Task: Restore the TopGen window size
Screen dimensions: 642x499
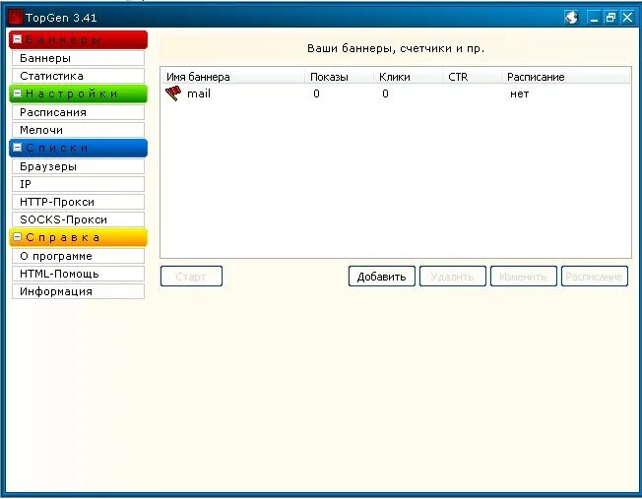Action: [x=610, y=18]
